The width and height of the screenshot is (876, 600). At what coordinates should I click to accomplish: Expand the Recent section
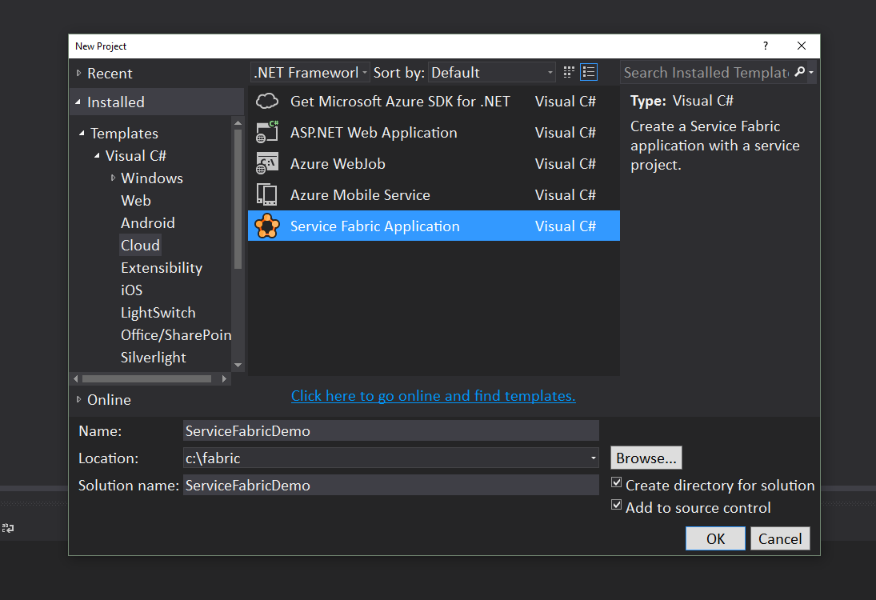78,73
